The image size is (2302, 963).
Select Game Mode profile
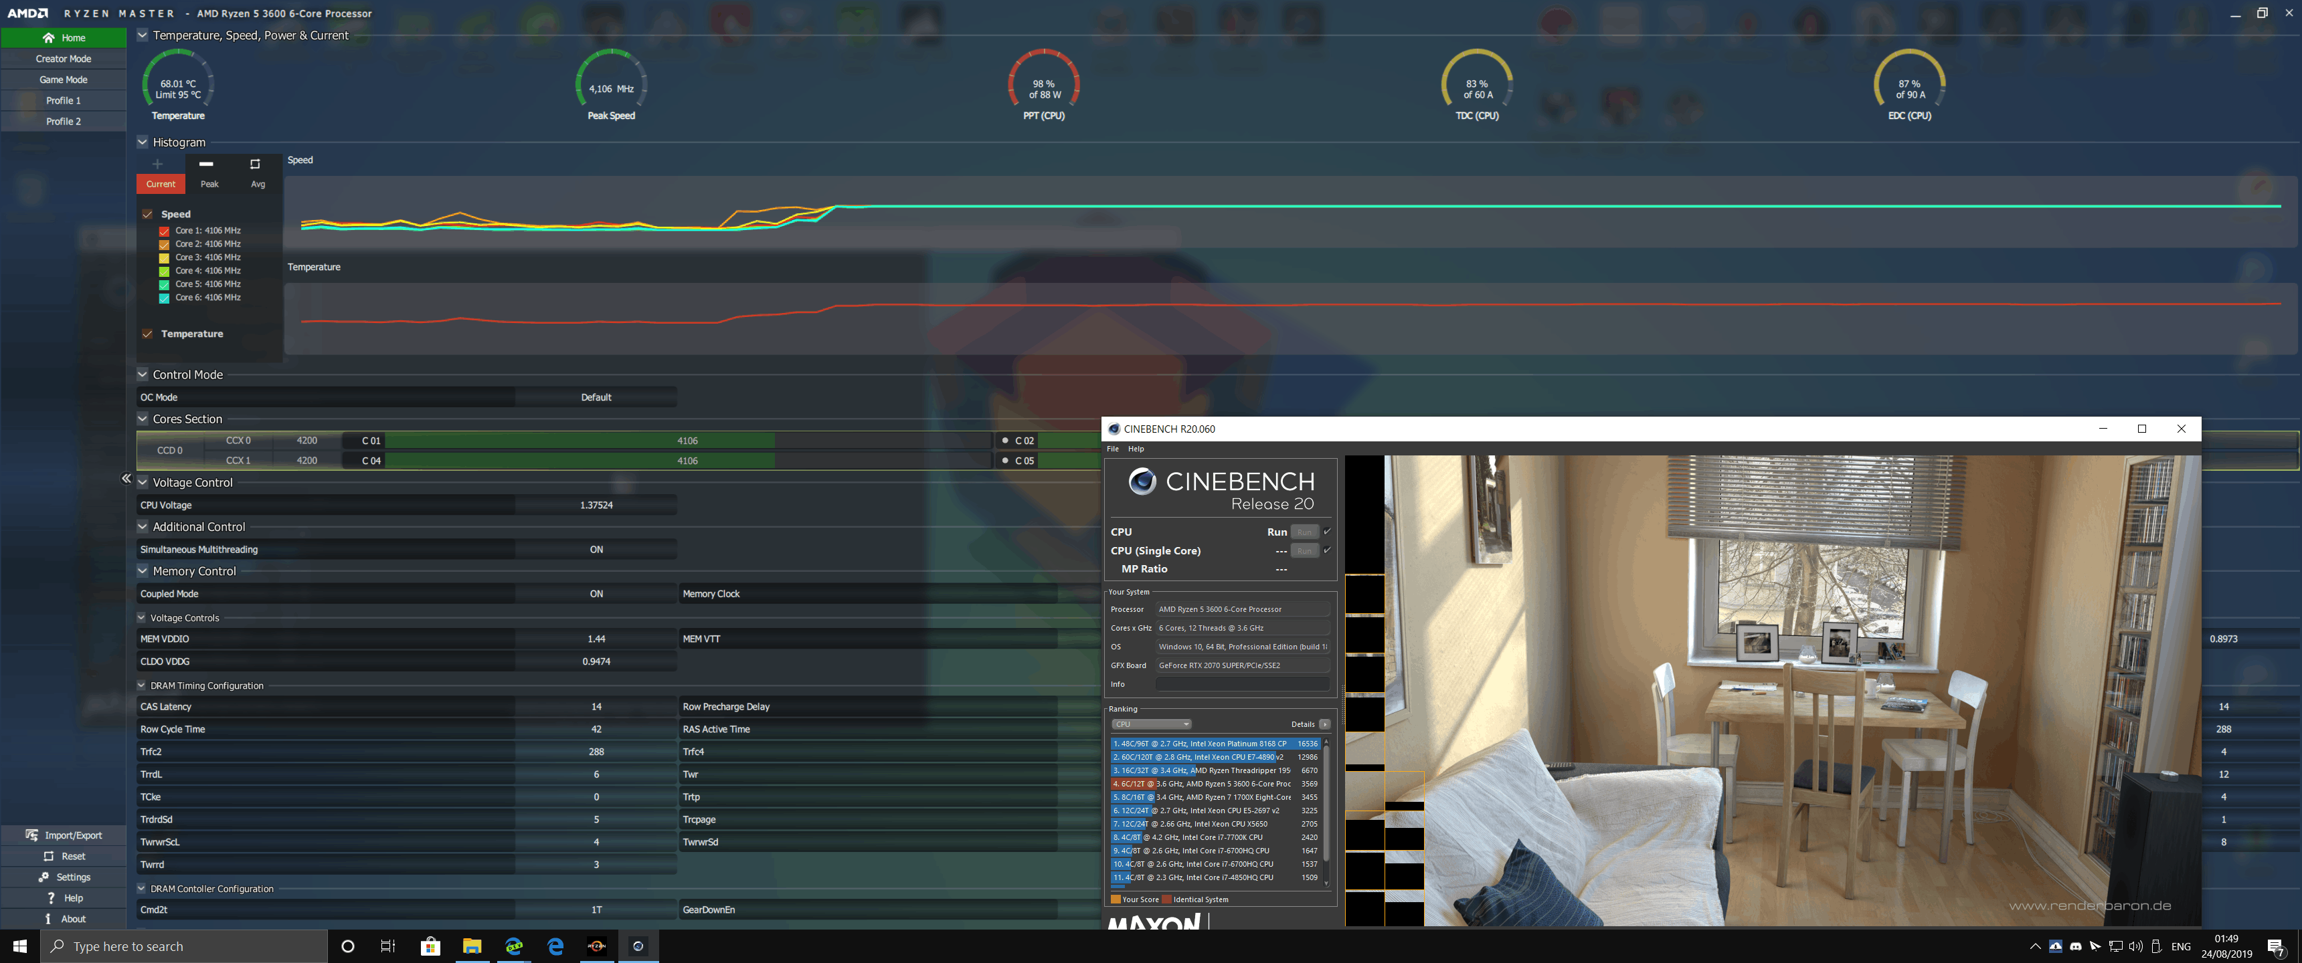coord(64,80)
